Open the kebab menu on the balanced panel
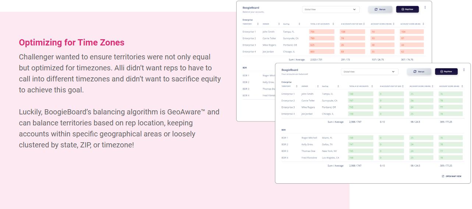472x209 pixels. (464, 70)
